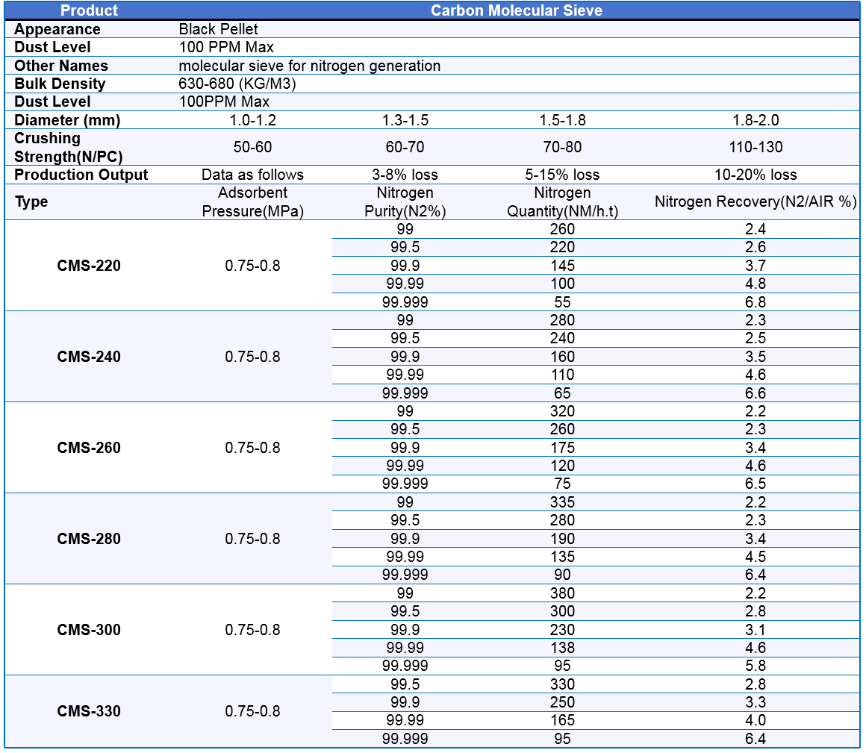Click the Other Names row label
Screen dimensions: 866x753
[61, 66]
